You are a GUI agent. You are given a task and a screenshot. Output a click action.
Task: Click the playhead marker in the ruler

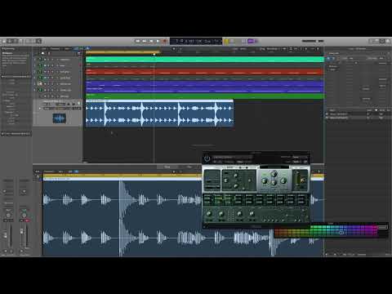pos(154,54)
